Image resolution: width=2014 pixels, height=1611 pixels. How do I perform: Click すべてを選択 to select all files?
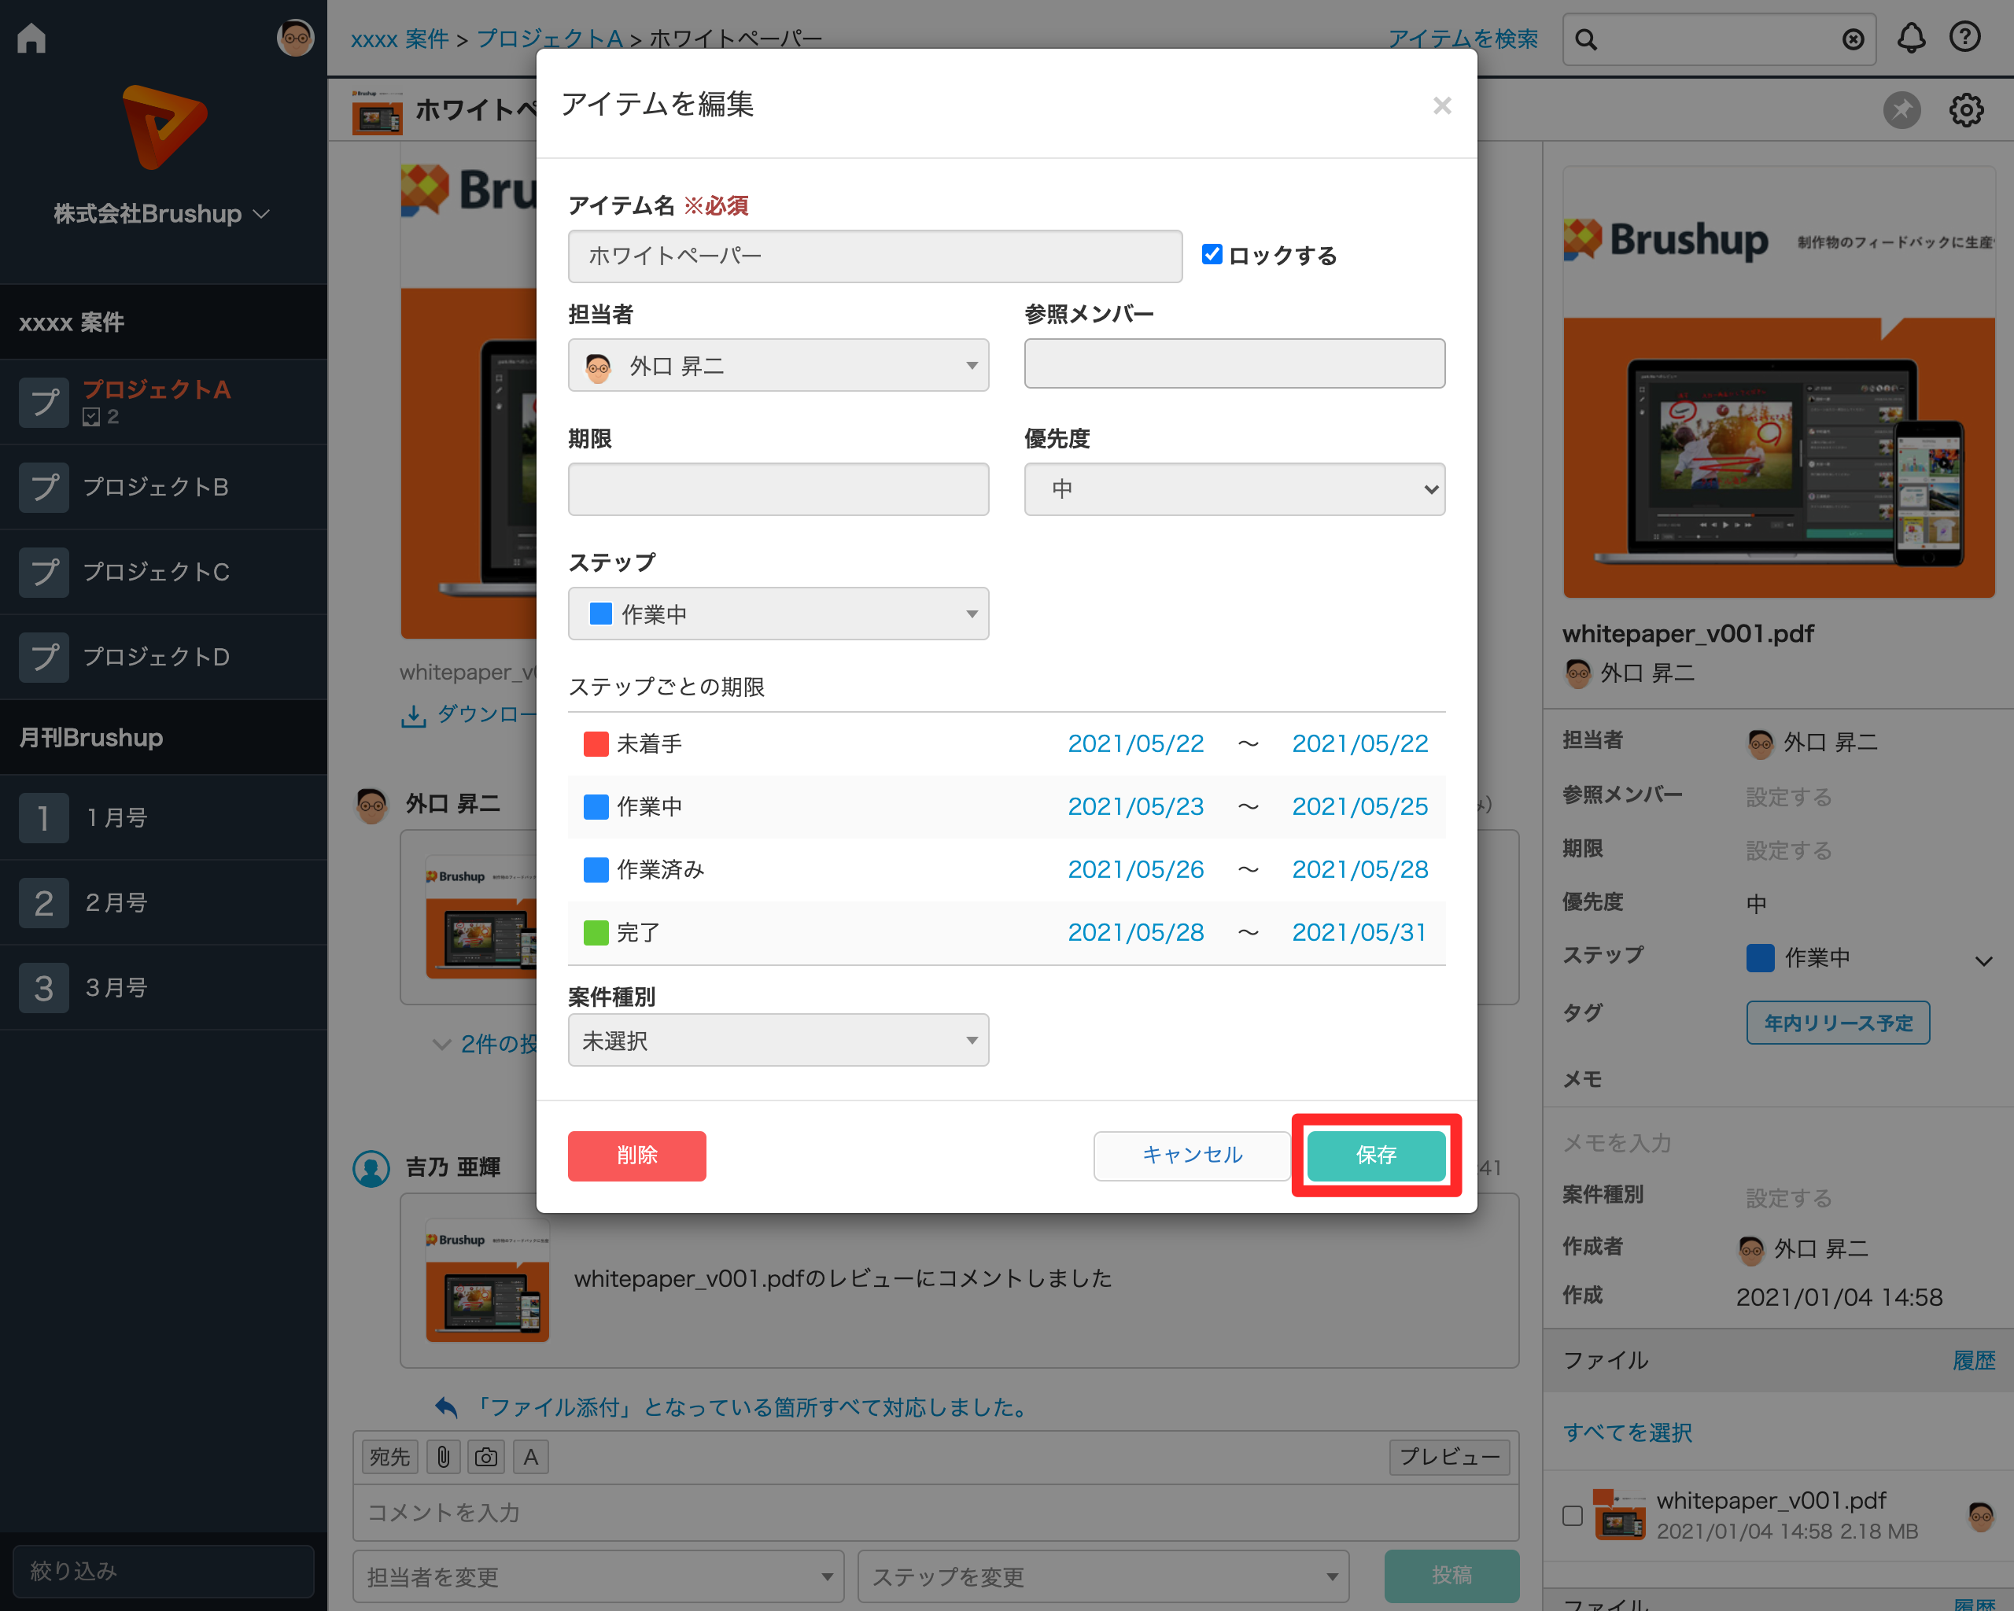(x=1627, y=1432)
